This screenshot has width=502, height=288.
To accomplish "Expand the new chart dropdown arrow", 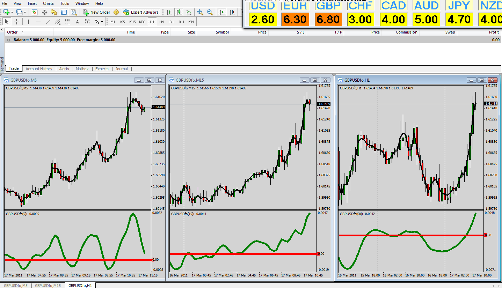I will pos(12,12).
